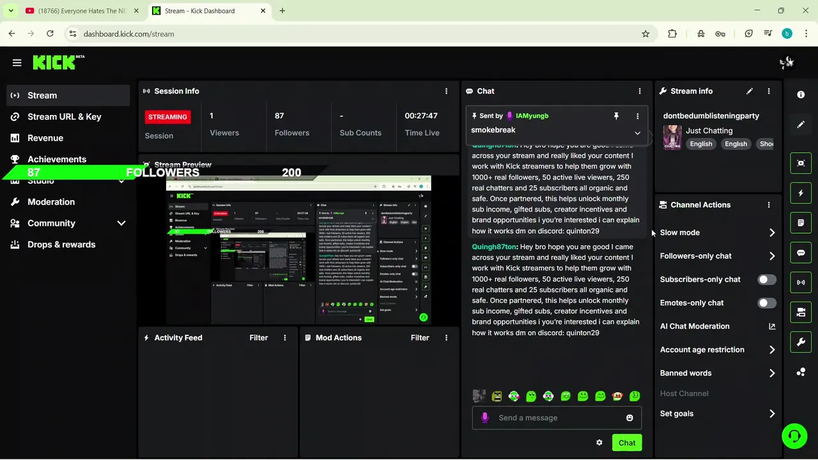Unpin the pinned smokebreak message
818x460 pixels.
tap(616, 116)
